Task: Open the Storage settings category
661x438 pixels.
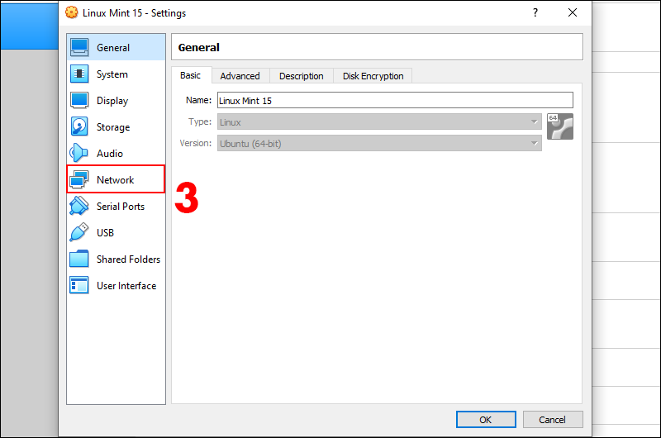Action: pyautogui.click(x=116, y=127)
